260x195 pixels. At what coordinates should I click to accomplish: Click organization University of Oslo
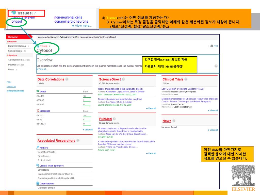[x=46, y=188]
